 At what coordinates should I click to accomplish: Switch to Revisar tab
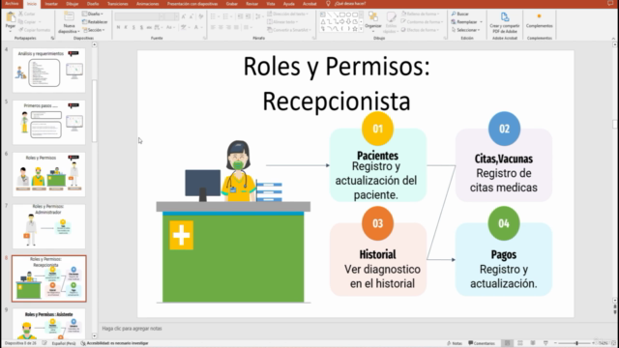coord(251,4)
